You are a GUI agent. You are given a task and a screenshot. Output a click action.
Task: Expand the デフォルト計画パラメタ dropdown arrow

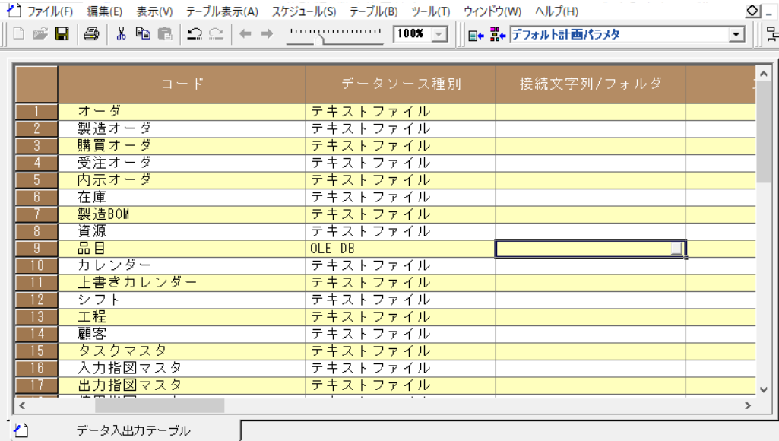coord(736,34)
